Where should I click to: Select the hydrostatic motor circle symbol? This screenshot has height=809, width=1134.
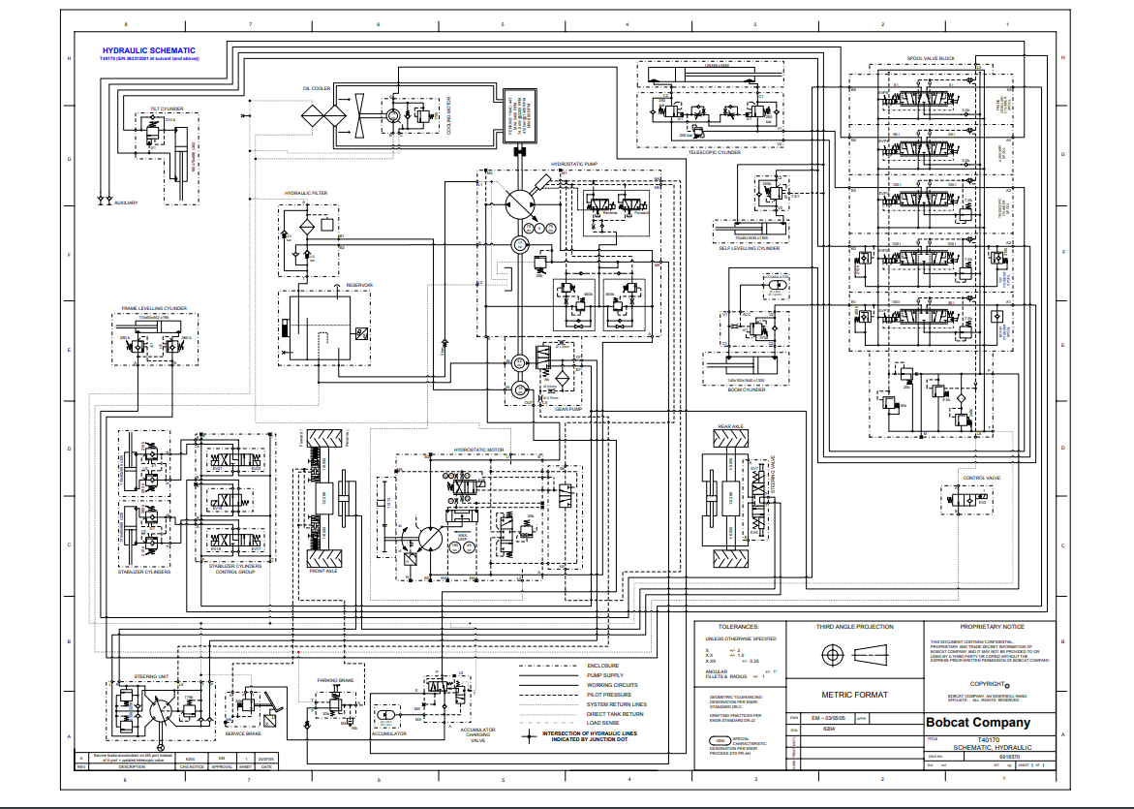pos(429,538)
